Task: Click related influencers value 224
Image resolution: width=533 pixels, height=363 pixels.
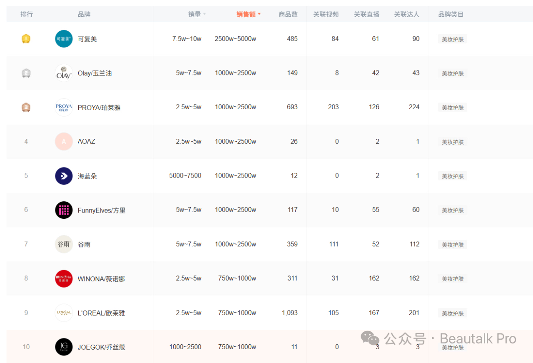Action: point(414,107)
